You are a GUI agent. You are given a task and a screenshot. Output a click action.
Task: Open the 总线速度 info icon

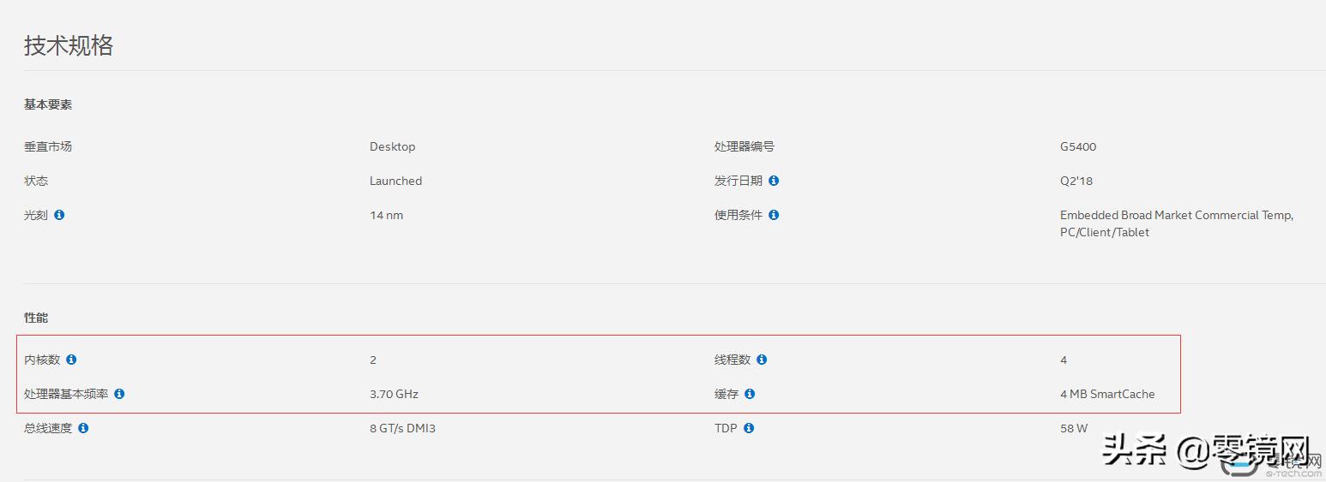(83, 428)
